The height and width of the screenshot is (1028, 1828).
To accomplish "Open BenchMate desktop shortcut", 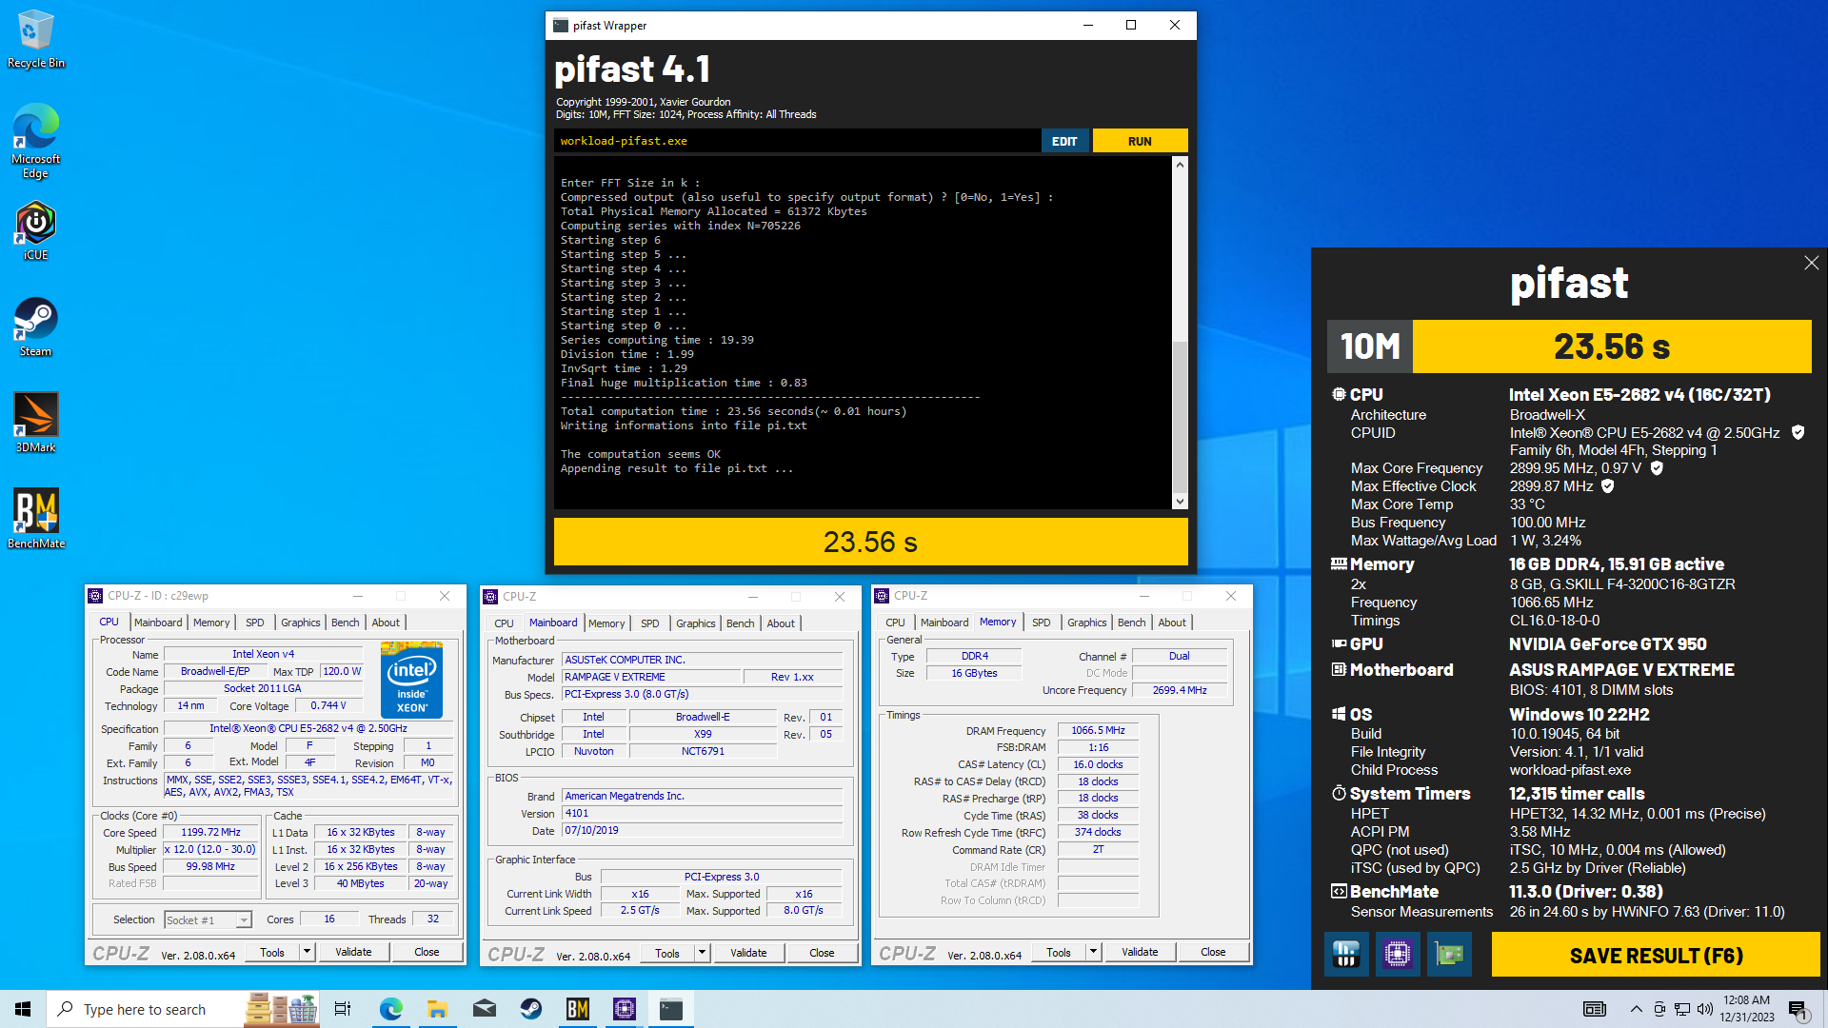I will [36, 519].
